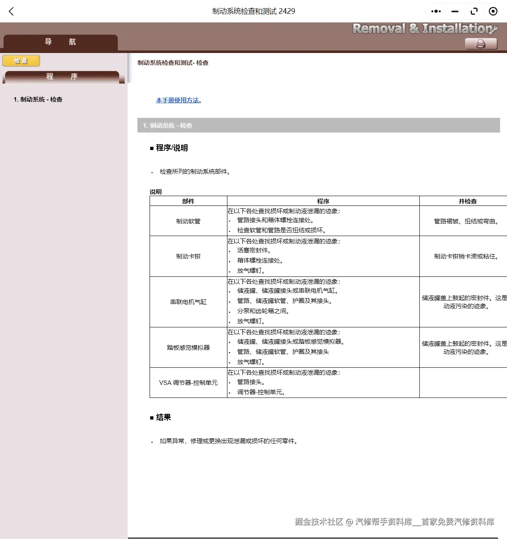The height and width of the screenshot is (539, 507).
Task: Select the 制动软管 table row
Action: (x=188, y=221)
